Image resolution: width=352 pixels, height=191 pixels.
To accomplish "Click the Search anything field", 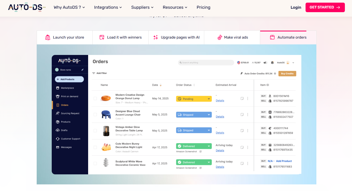I will 206,63.
